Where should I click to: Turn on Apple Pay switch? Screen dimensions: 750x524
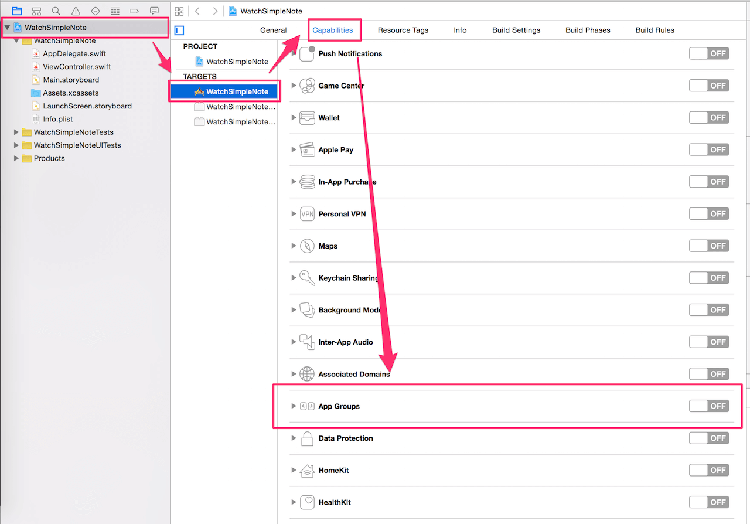point(709,149)
